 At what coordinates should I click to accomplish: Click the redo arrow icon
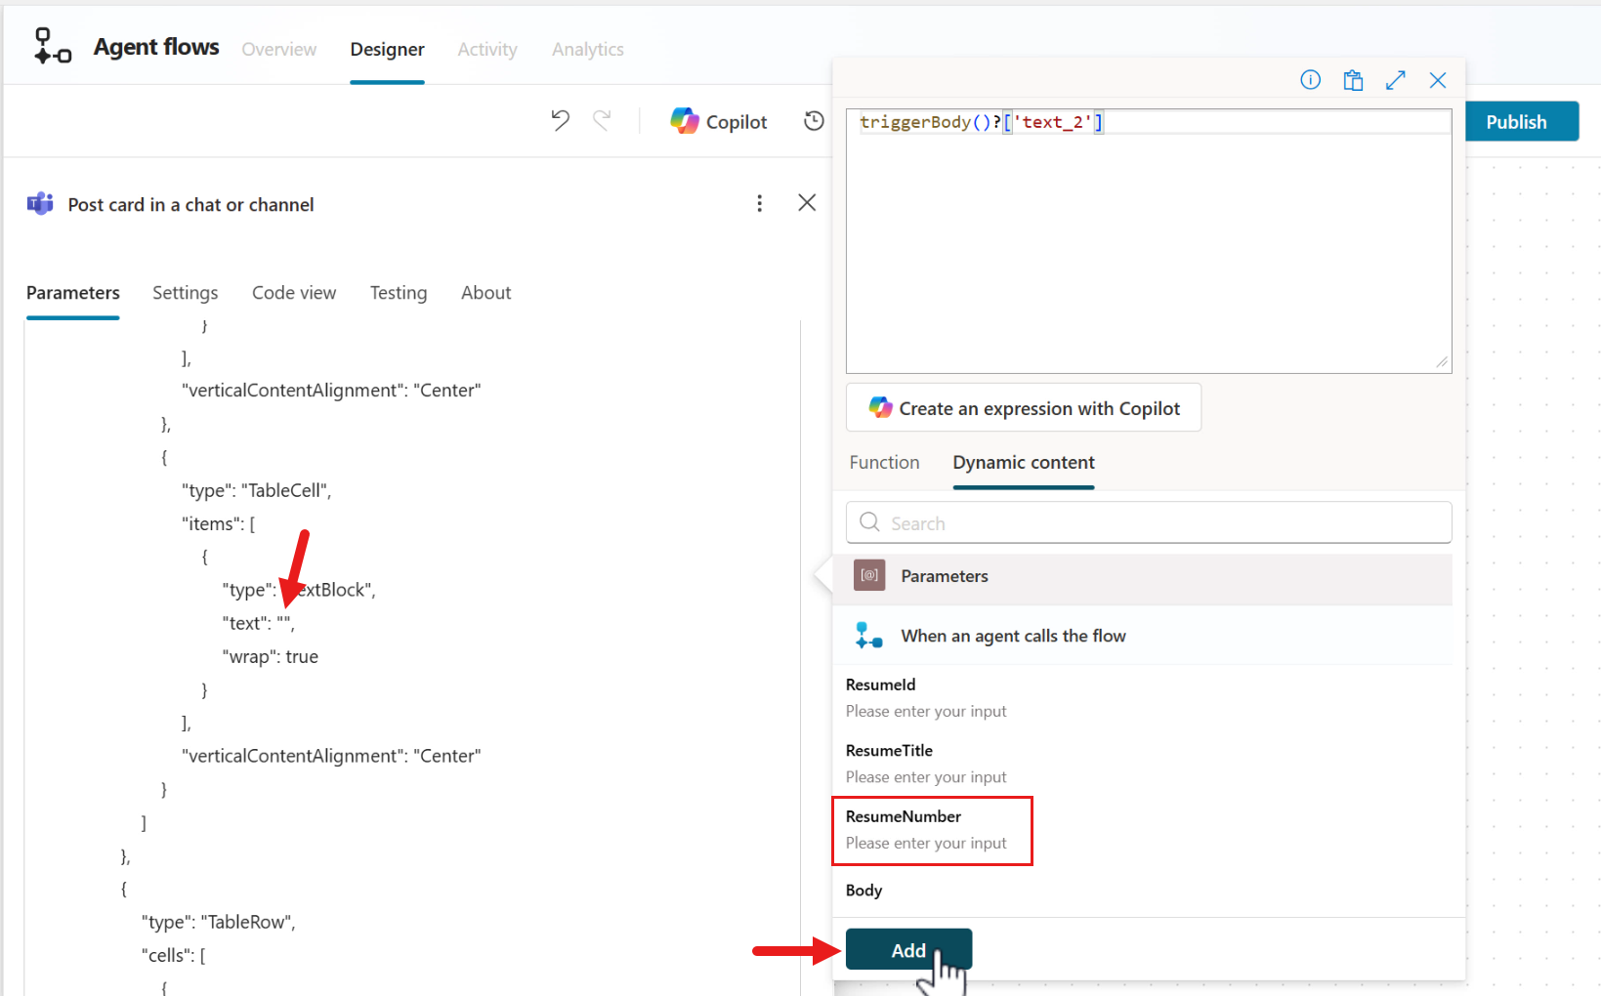pyautogui.click(x=602, y=120)
